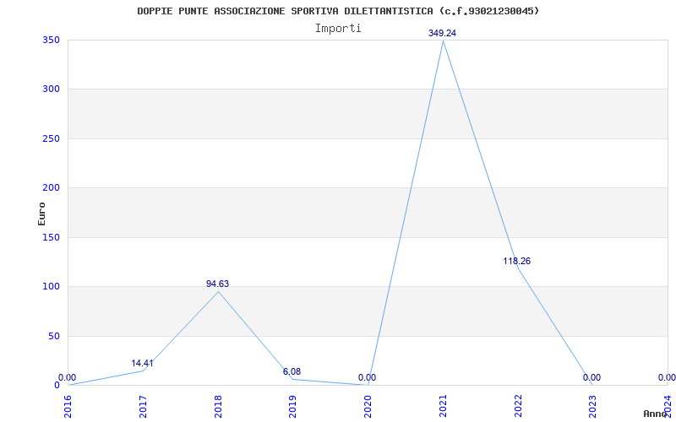
Task: Click the 150 y-axis tick
Action: tap(51, 238)
